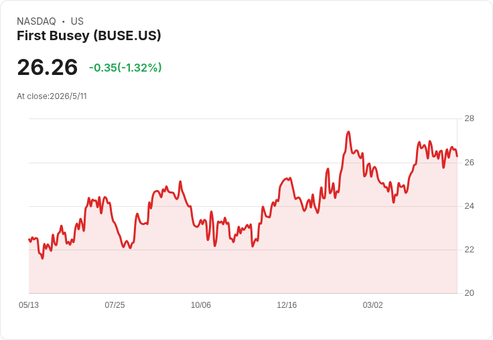Screen dimensions: 493x340
Task: Click the 24 price axis label
Action: pyautogui.click(x=470, y=206)
